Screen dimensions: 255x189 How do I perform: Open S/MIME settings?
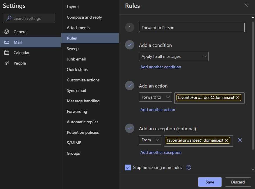tap(90, 143)
